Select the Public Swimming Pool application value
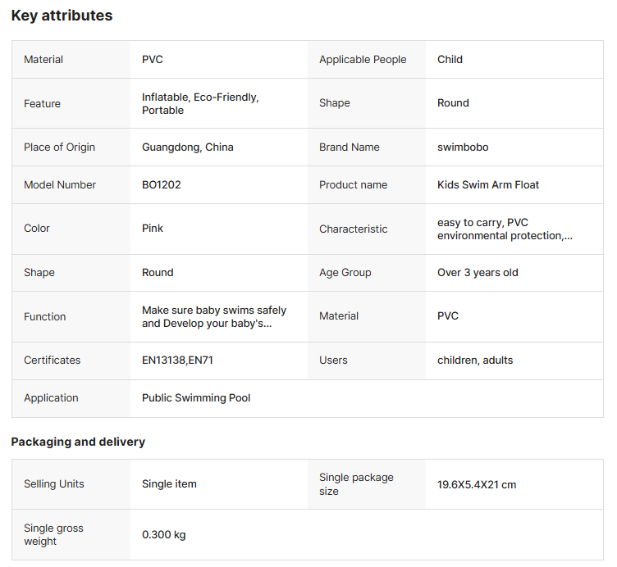 click(x=196, y=398)
